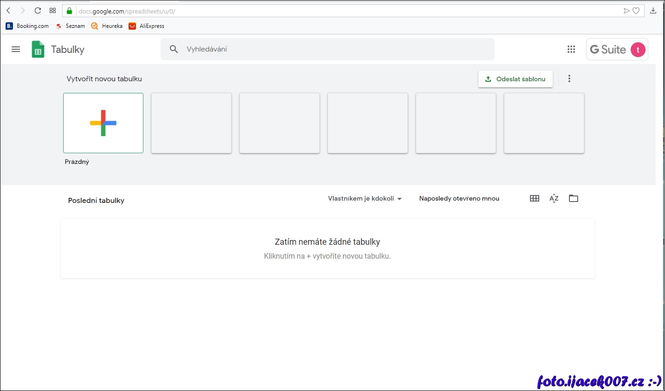
Task: Open the AliExpress bookmark
Action: pyautogui.click(x=147, y=26)
